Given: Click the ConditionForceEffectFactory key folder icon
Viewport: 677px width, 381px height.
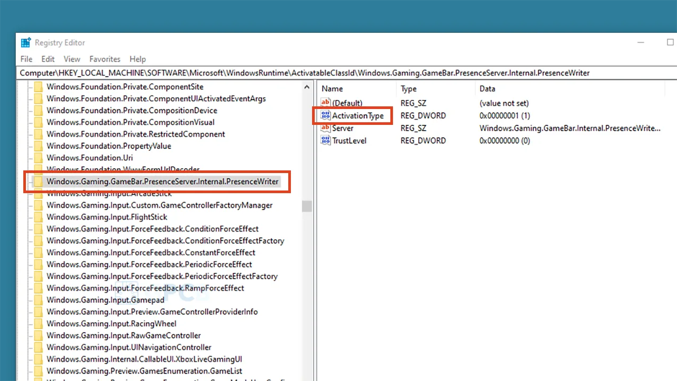Looking at the screenshot, I should 38,241.
